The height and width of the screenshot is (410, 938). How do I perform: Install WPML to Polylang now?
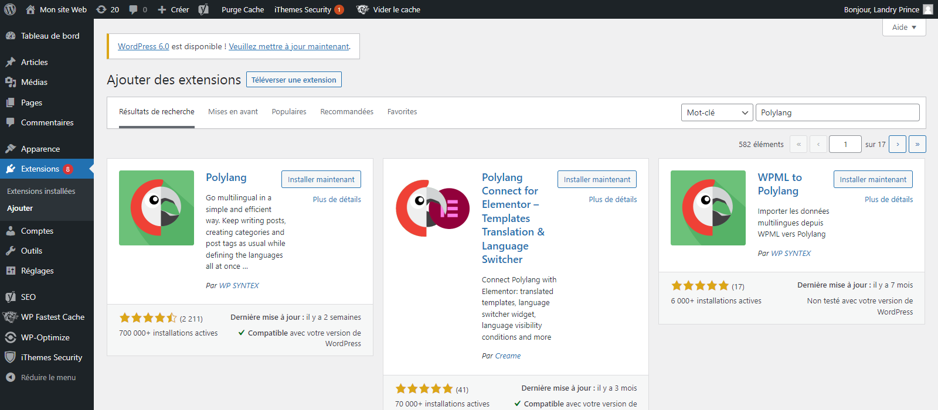tap(873, 179)
